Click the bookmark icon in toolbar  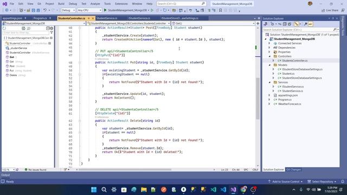pos(221,10)
